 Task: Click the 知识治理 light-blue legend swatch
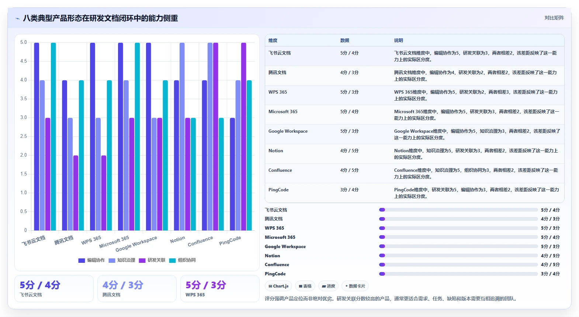point(112,260)
